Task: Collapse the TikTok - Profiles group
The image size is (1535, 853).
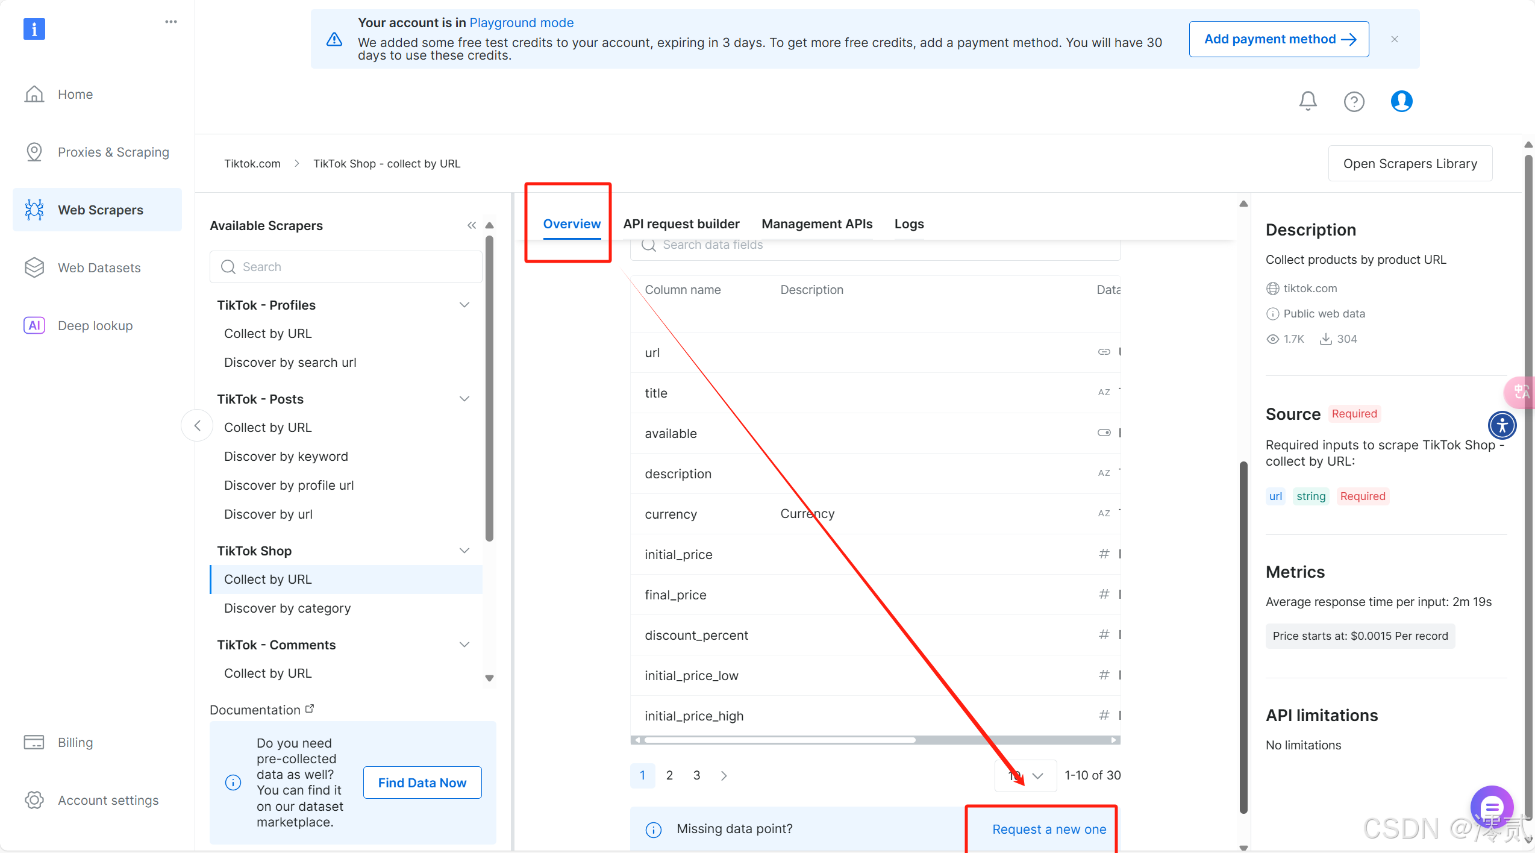Action: click(464, 305)
